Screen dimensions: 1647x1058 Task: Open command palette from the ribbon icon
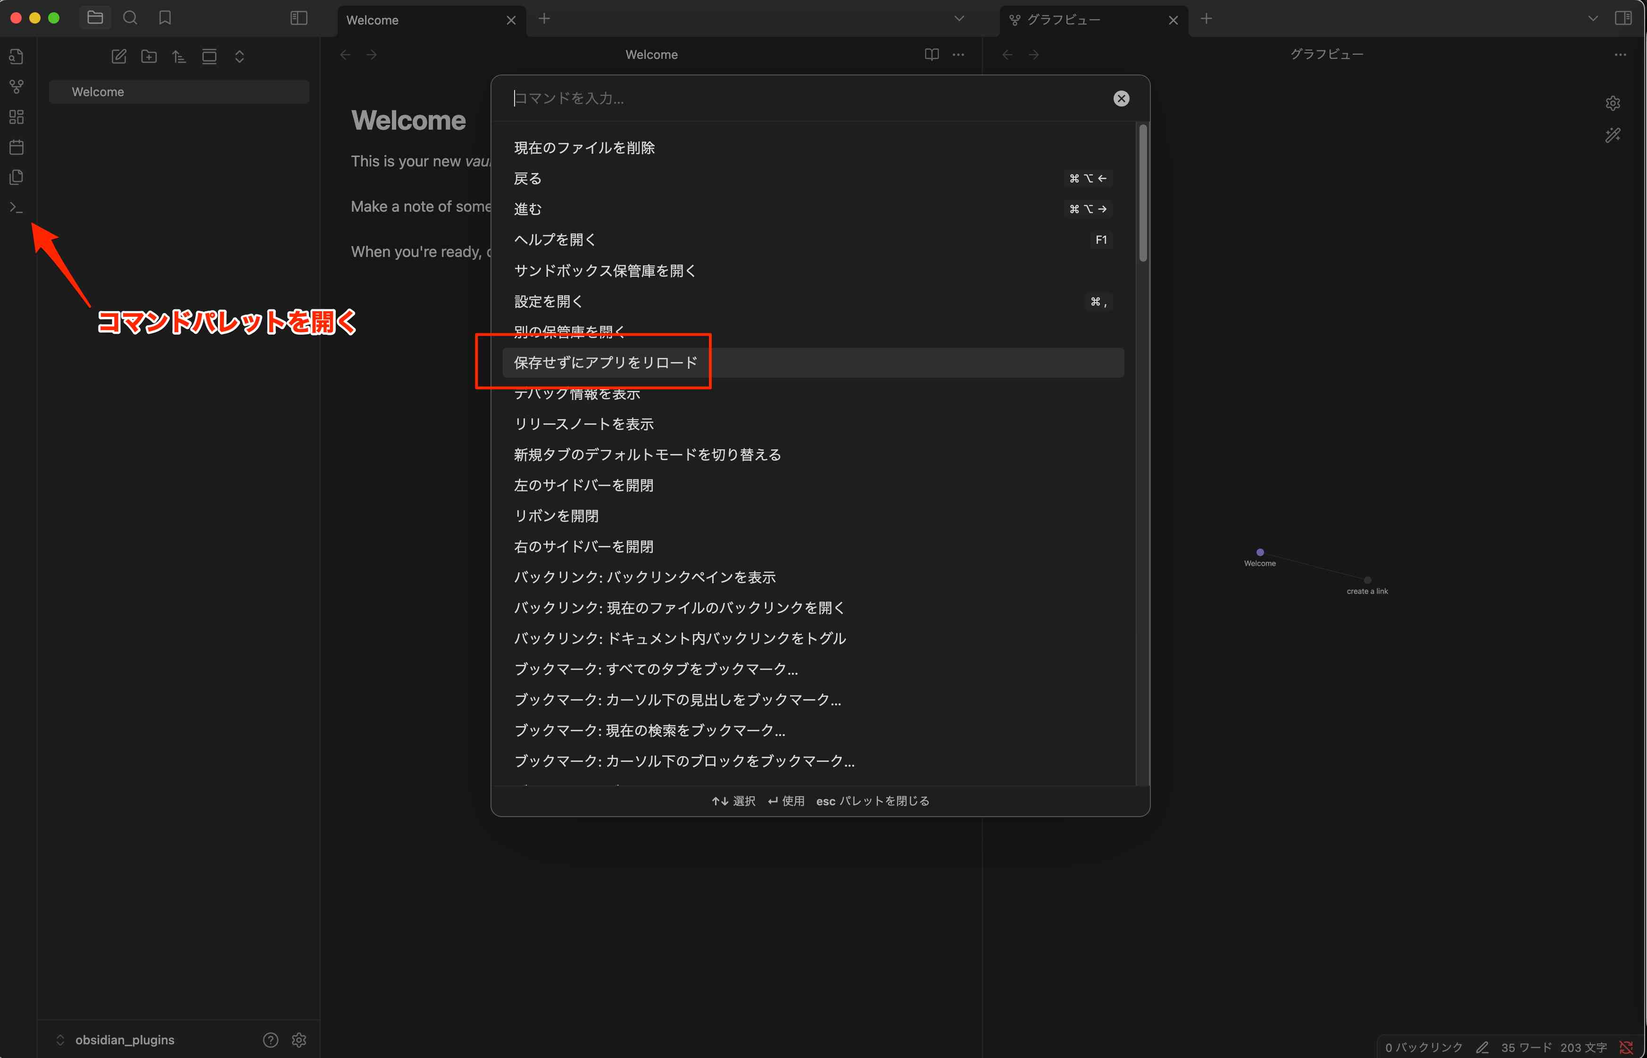17,207
